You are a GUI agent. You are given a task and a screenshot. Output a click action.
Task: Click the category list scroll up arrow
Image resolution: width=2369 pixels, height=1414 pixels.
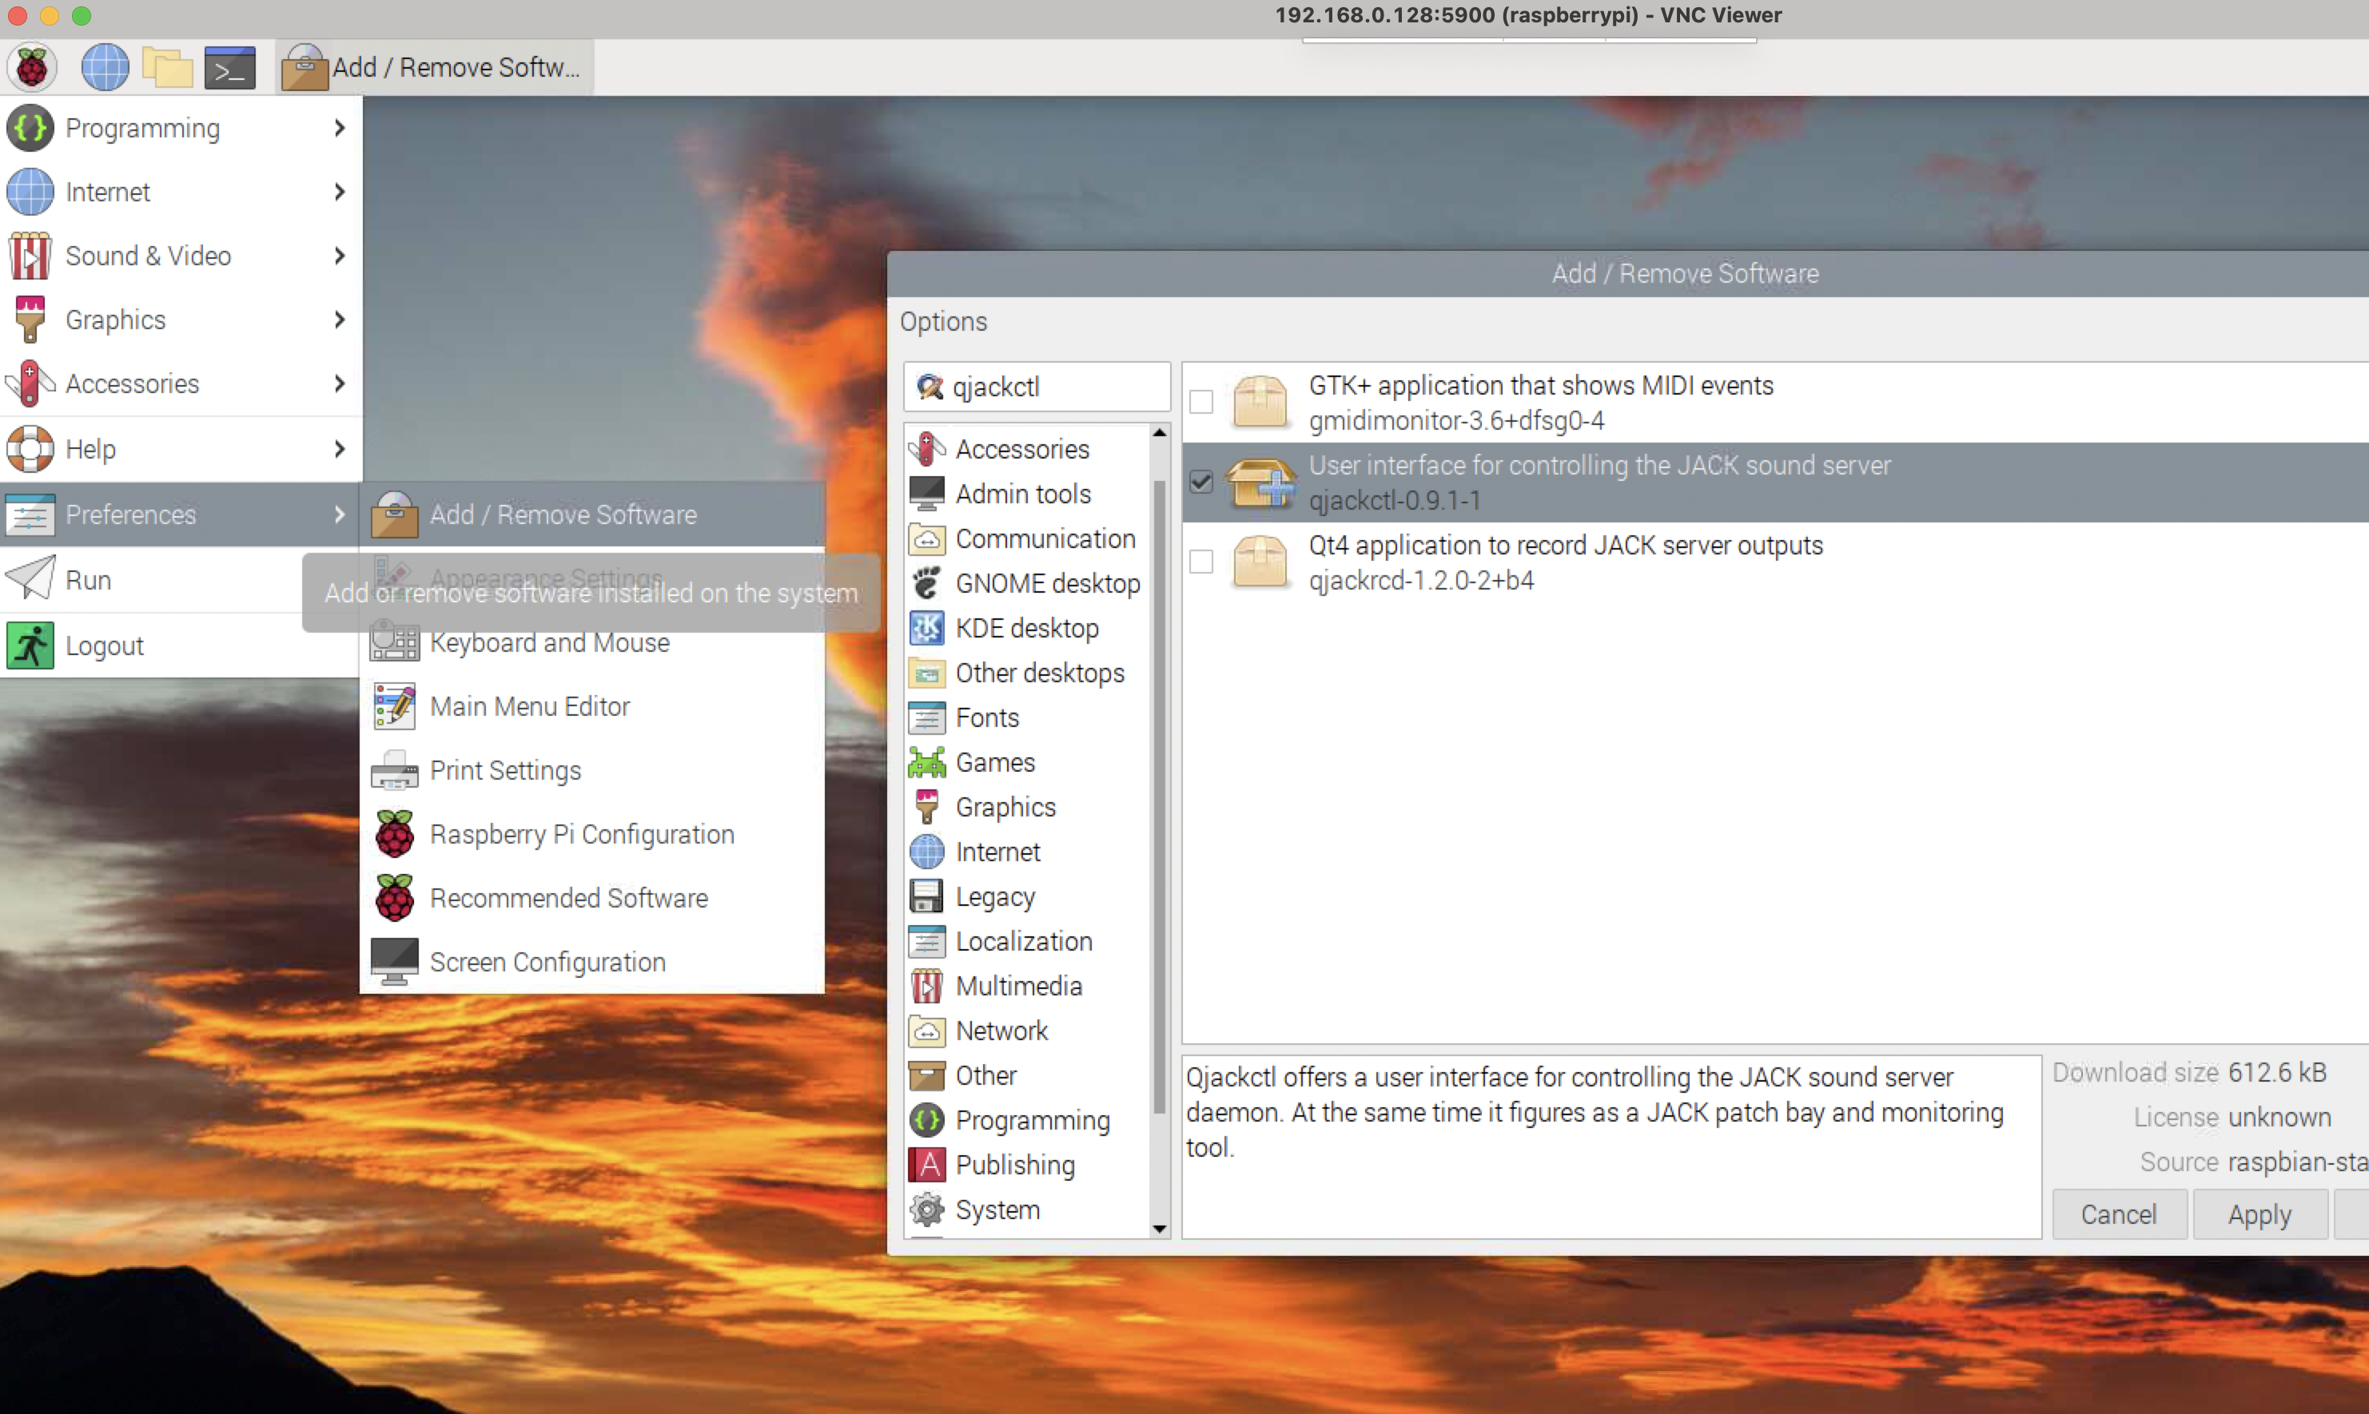(x=1159, y=434)
